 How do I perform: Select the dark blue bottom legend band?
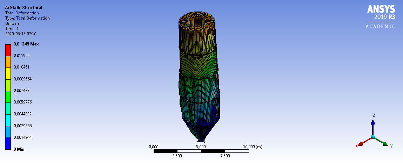click(8, 143)
